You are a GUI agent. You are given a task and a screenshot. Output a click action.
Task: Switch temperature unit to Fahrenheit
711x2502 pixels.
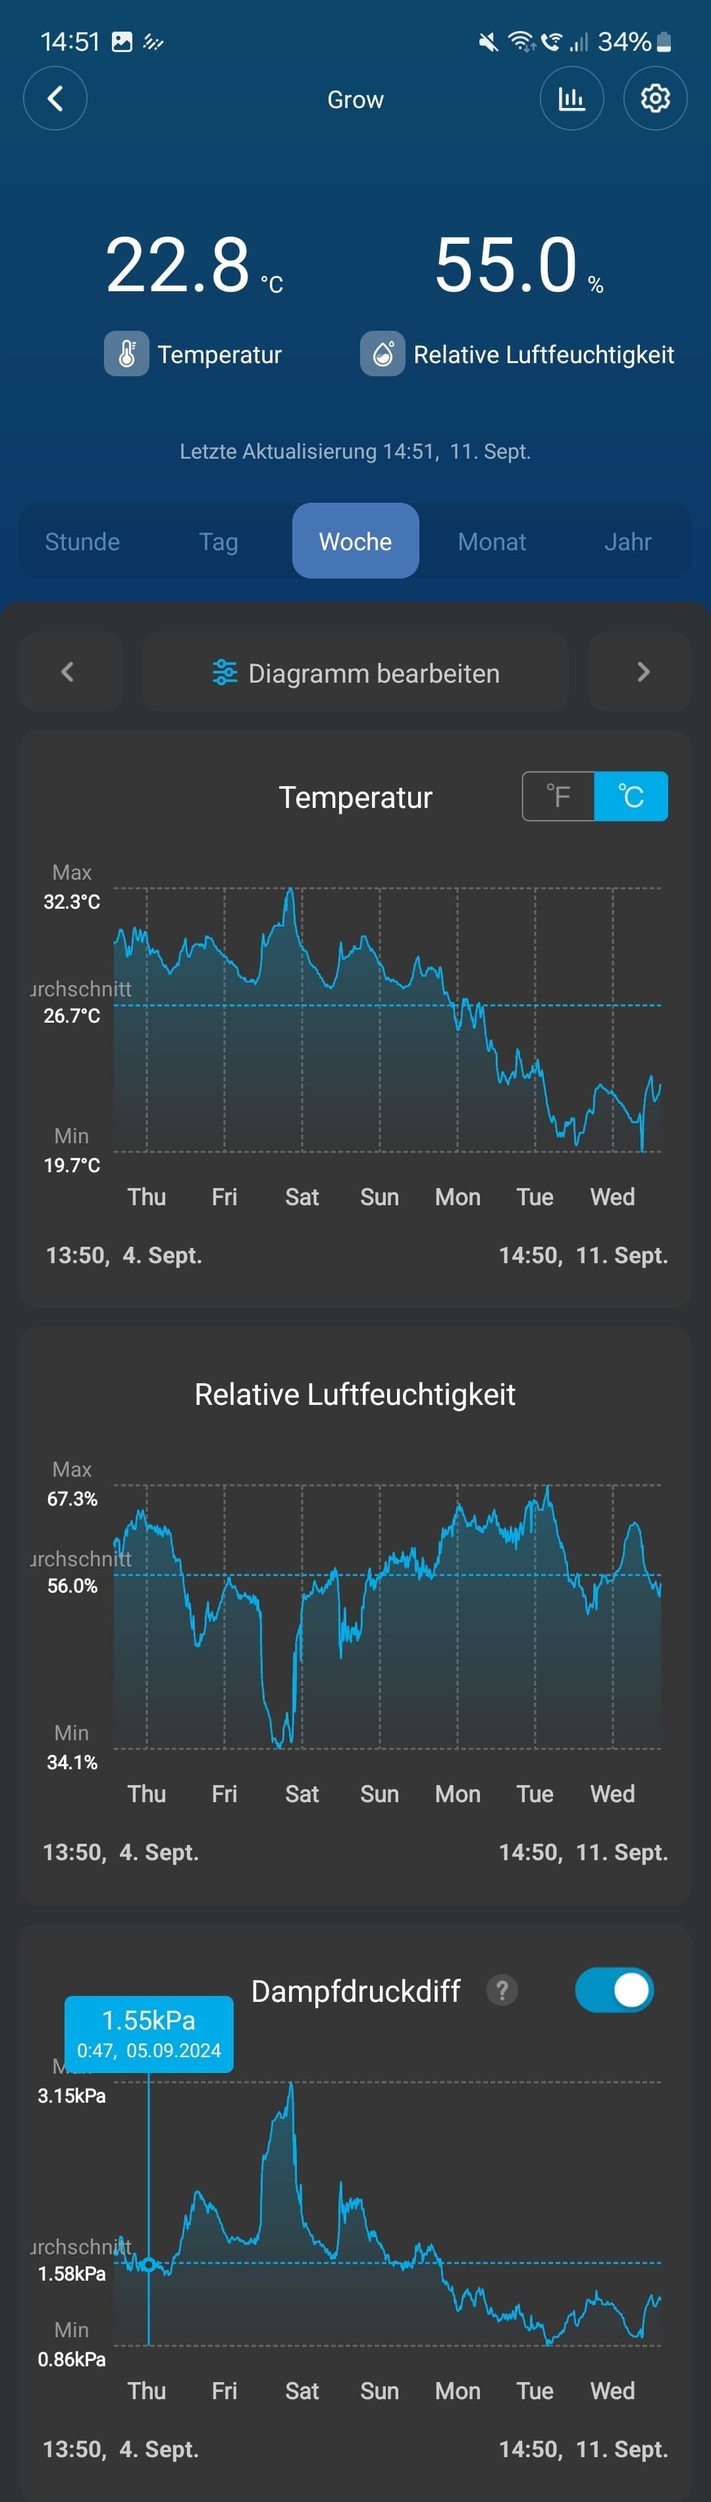(558, 797)
